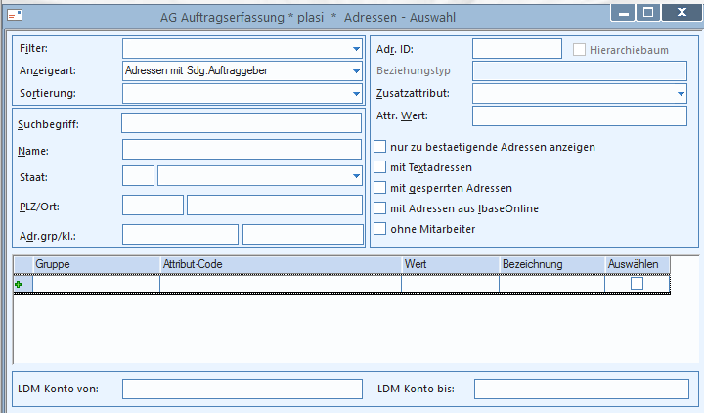Screen dimensions: 704x413
Task: Open the Anzeigeart dropdown list
Action: 356,71
